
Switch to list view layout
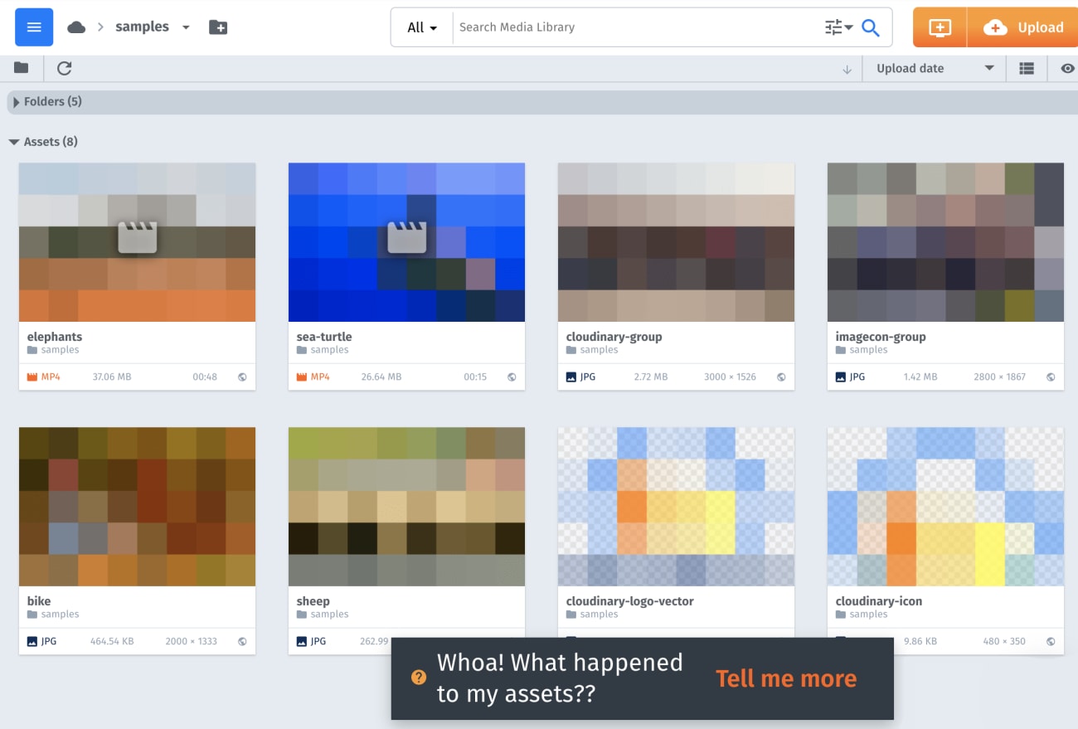pos(1027,69)
